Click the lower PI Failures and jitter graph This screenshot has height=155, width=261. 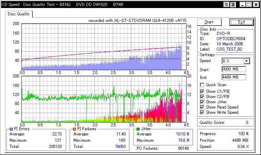pyautogui.click(x=101, y=99)
